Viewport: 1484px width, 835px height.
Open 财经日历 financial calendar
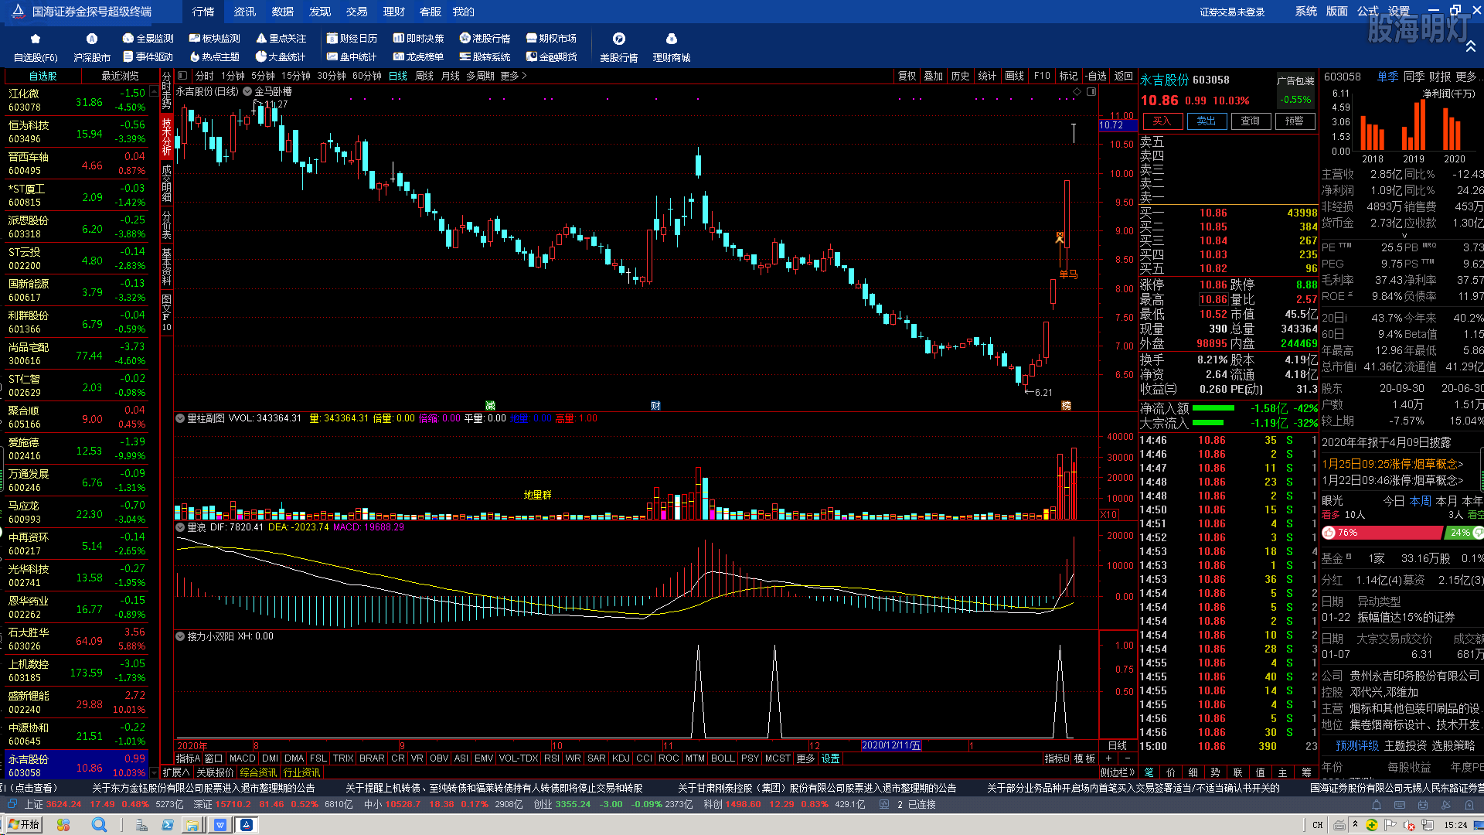pos(352,38)
